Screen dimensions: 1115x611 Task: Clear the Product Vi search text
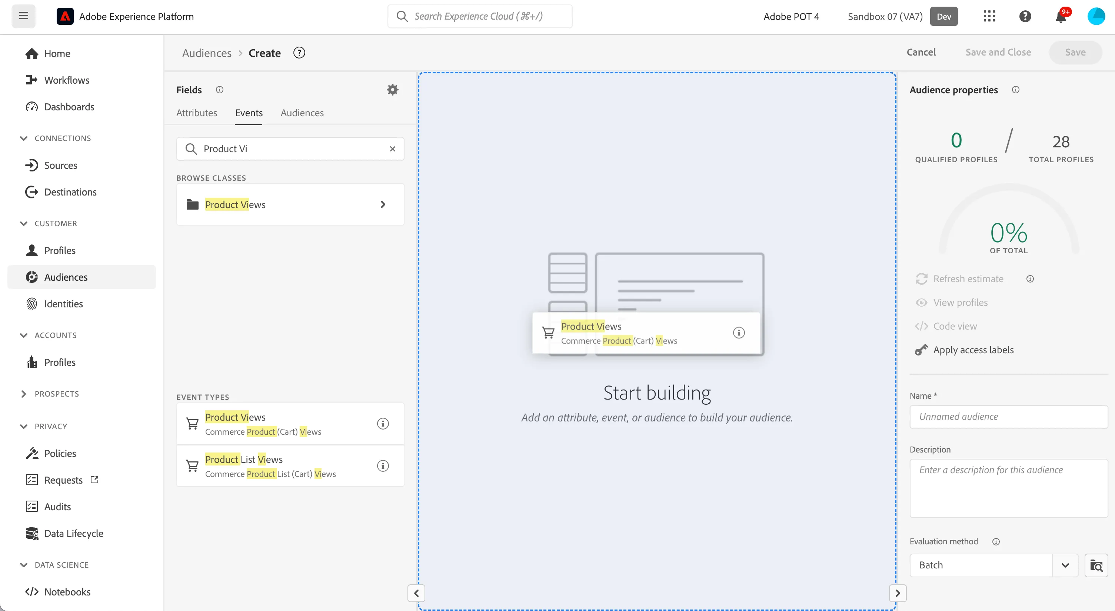[392, 149]
